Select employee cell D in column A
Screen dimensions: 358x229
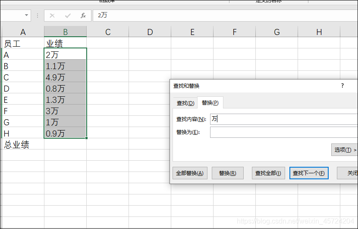[23, 88]
